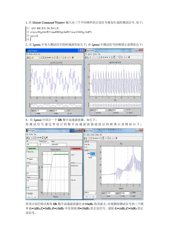Click Marker 2 field in grey-titled Signal Browser
169x239 pixels.
118,110
